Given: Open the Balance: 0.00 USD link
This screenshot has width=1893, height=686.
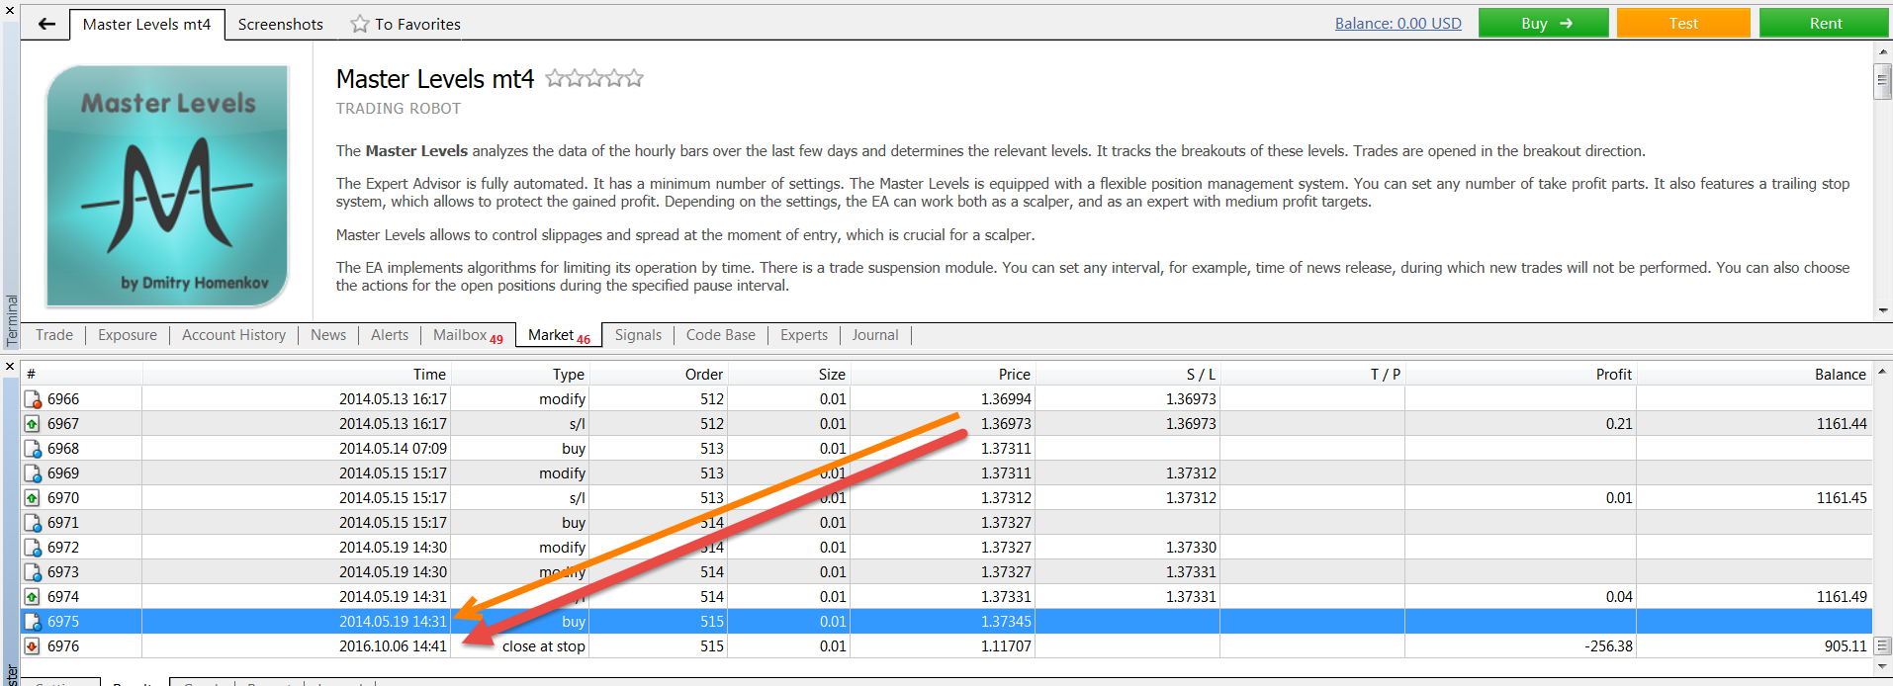Looking at the screenshot, I should (x=1398, y=24).
